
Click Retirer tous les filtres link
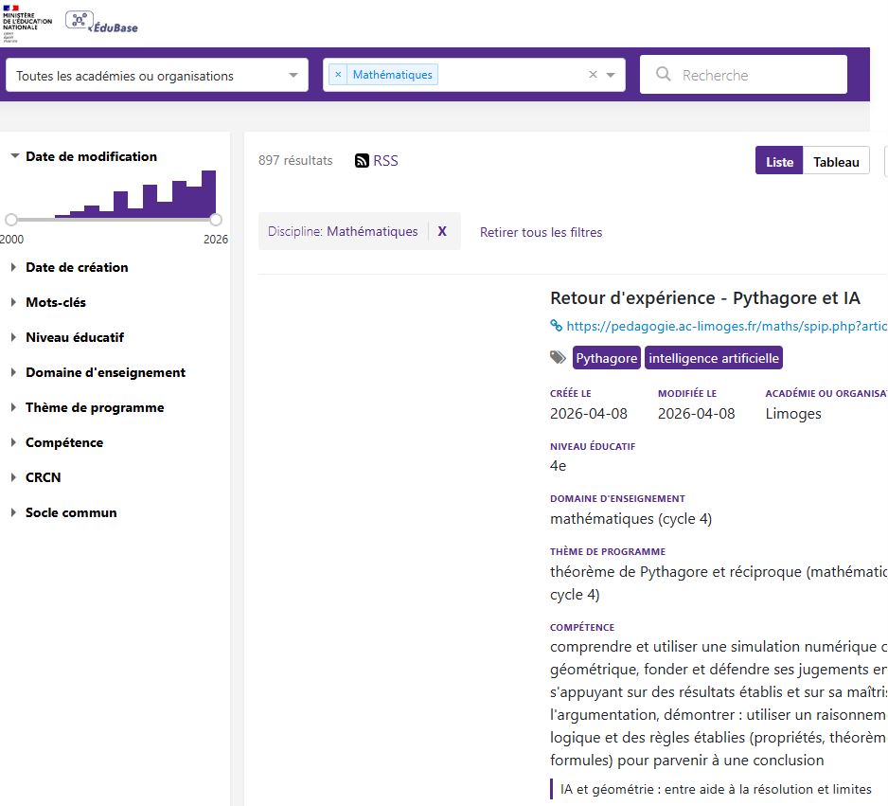[541, 232]
